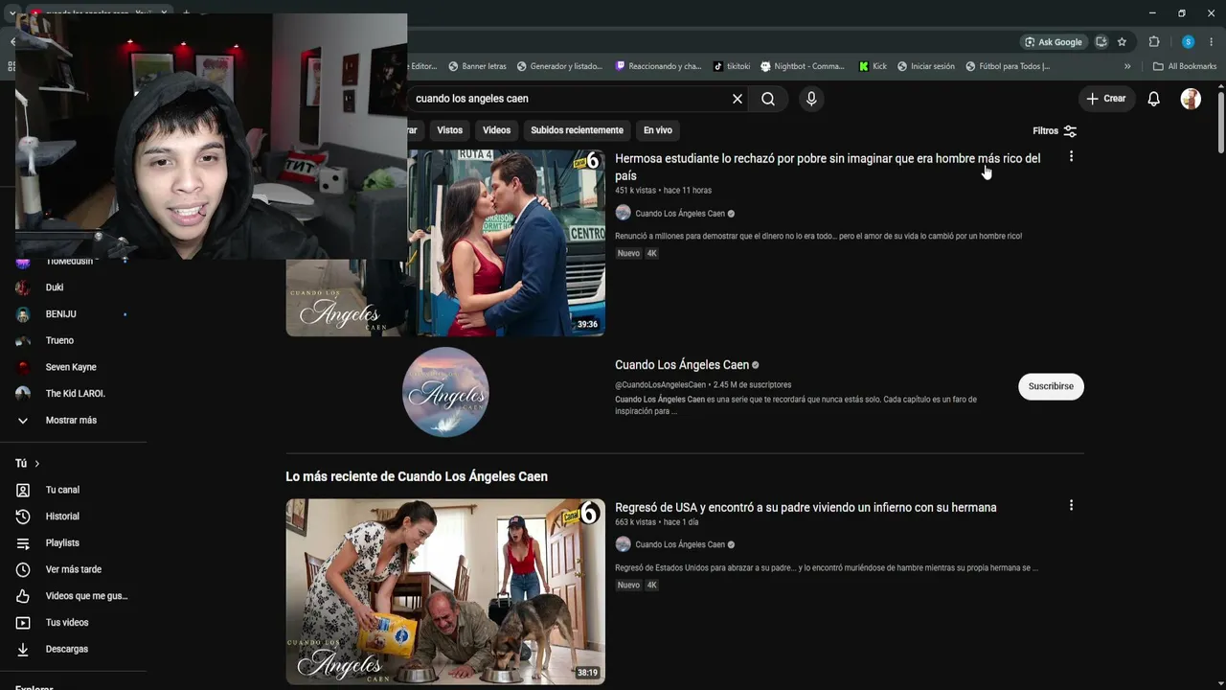Open Ver más tarde in sidebar
The height and width of the screenshot is (690, 1226).
coord(73,569)
